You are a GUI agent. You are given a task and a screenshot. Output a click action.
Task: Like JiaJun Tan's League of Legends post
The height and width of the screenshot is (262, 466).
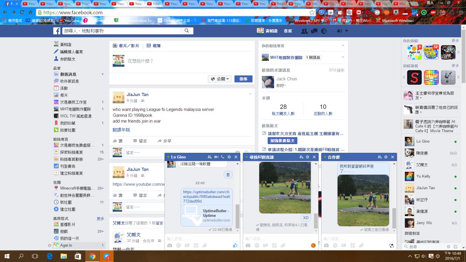[118, 141]
